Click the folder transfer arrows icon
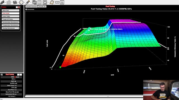The width and height of the screenshot is (179, 100). pos(34,2)
